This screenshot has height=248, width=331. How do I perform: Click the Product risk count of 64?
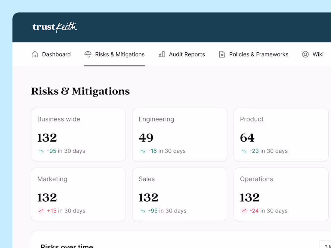[247, 138]
